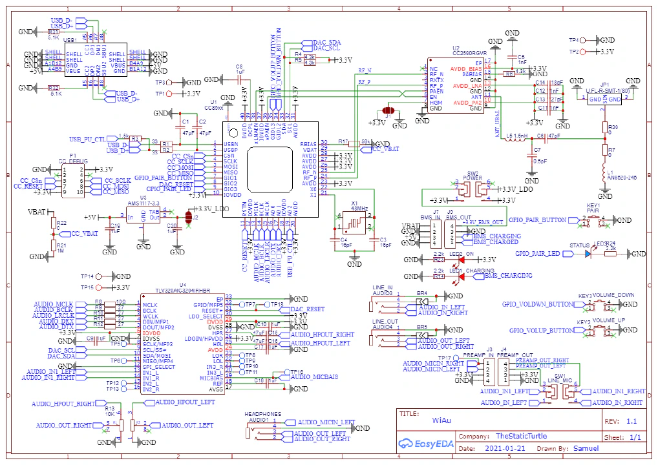The height and width of the screenshot is (465, 658).
Task: Click the U2 CC2590RGVR chip body
Action: tap(456, 85)
